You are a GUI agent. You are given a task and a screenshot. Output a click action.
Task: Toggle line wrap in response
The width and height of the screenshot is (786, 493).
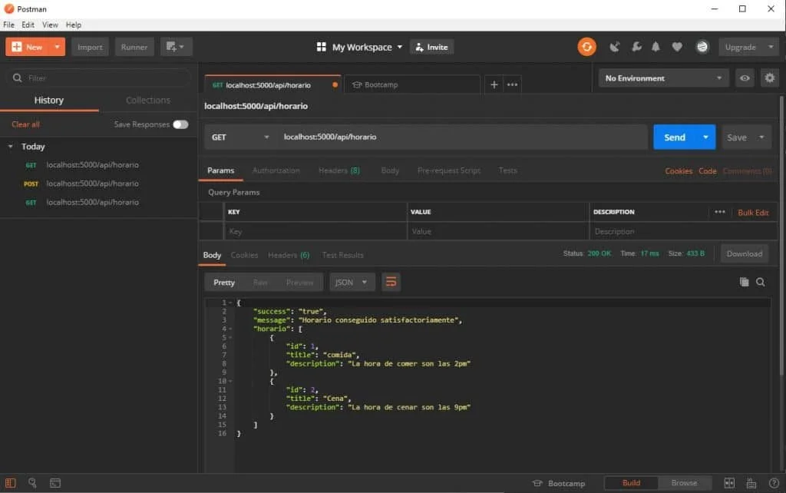pyautogui.click(x=391, y=282)
